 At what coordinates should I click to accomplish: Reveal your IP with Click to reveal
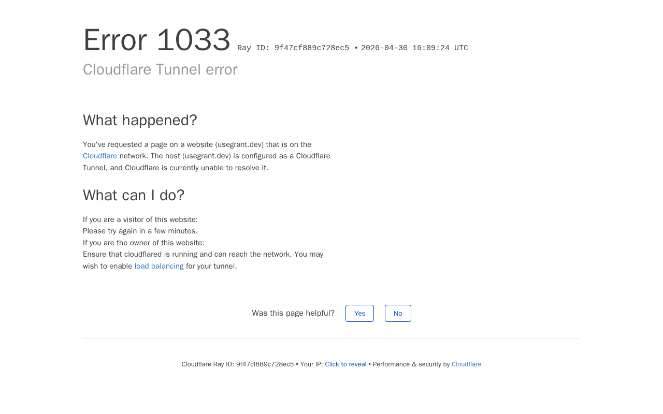click(x=345, y=364)
